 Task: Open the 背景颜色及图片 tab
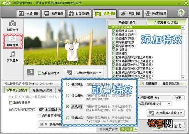tap(42, 90)
